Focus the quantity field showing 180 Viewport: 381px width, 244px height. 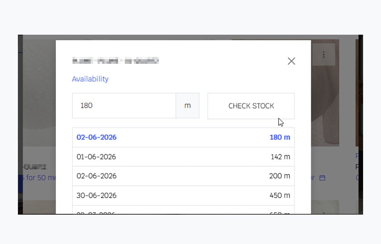pyautogui.click(x=124, y=106)
